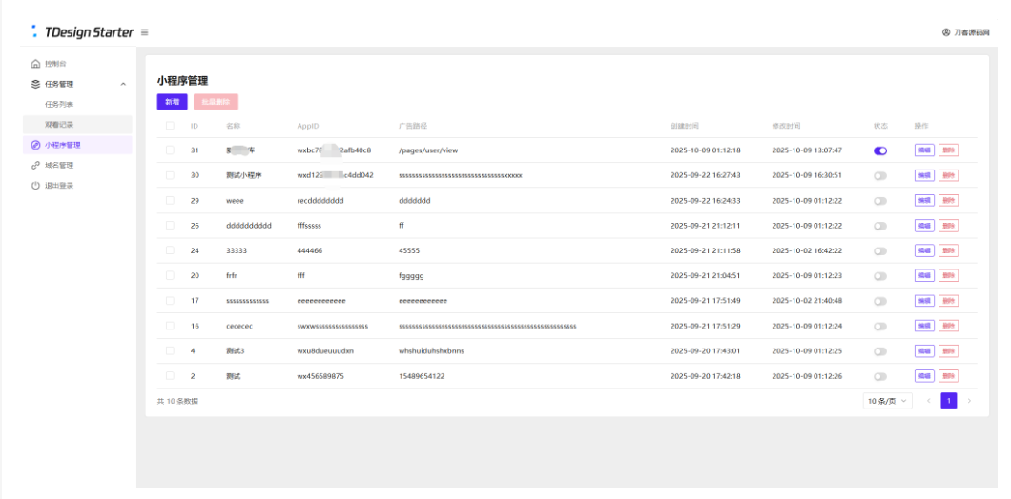The height and width of the screenshot is (499, 1011).
Task: Click the TDesign Starter logo
Action: point(81,32)
